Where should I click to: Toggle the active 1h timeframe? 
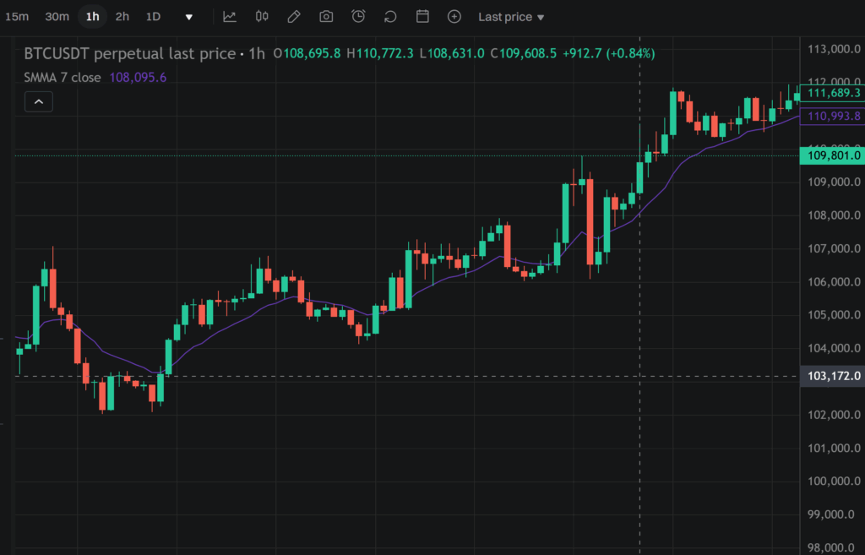(x=93, y=16)
